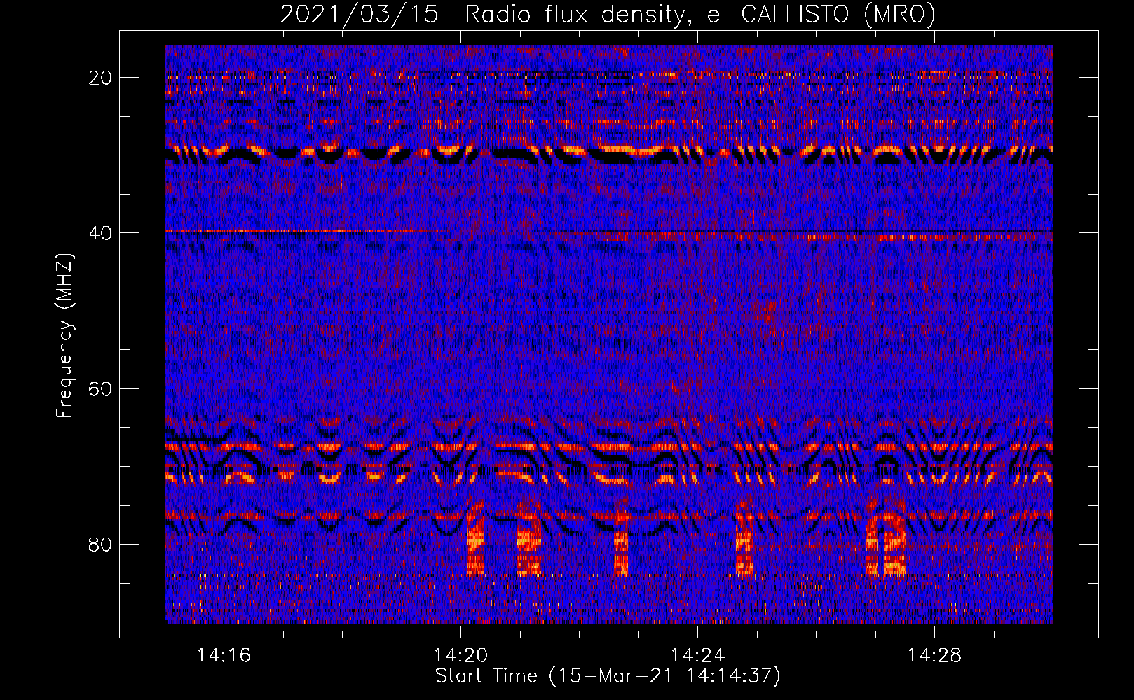Click the '40' frequency tick label
Viewport: 1134px width, 700px height.
point(100,233)
